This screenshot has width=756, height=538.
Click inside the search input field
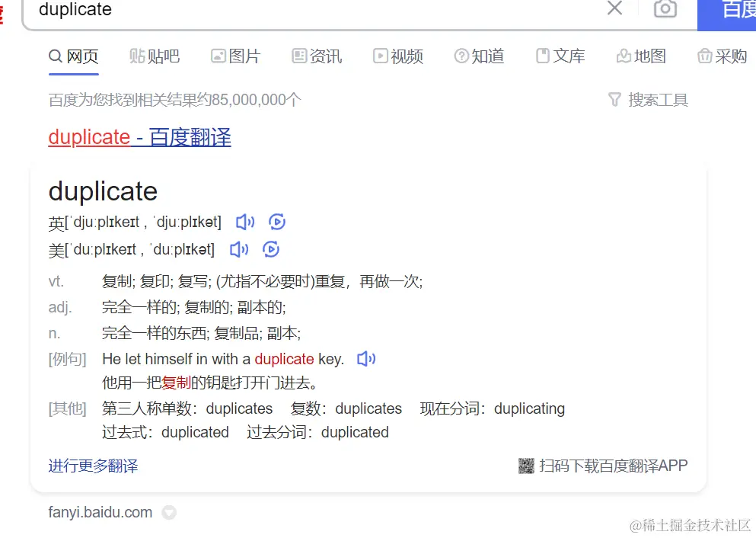point(305,10)
